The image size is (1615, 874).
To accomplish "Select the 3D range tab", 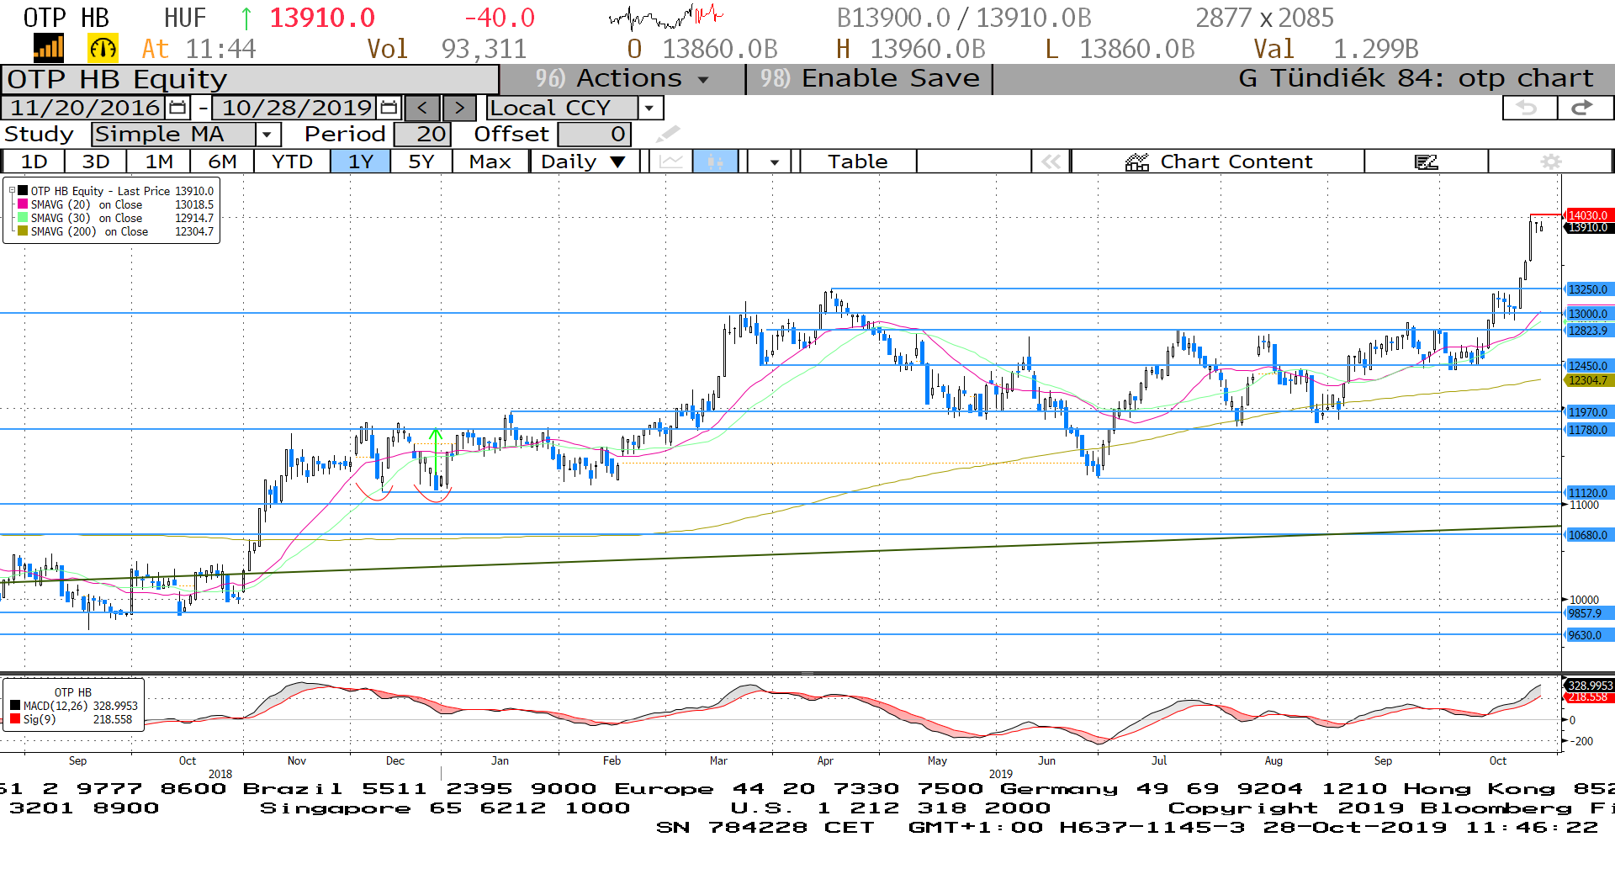I will click(x=96, y=162).
